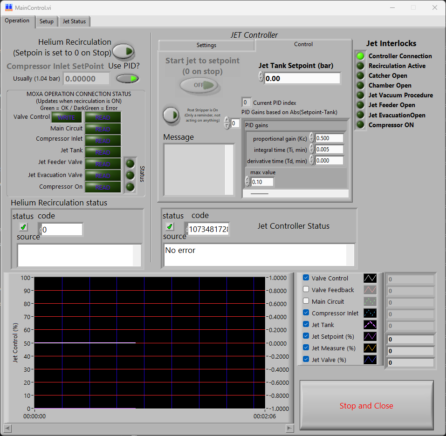The height and width of the screenshot is (436, 446).
Task: Toggle Start jet to setpoint OFF switch
Action: [x=199, y=85]
